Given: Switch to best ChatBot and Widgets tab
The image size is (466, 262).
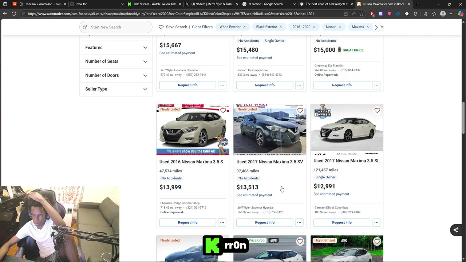Looking at the screenshot, I should (327, 4).
